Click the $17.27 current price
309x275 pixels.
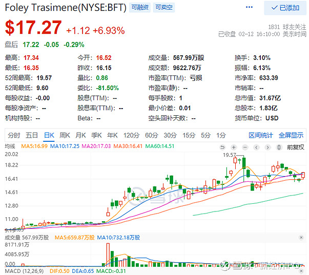(33, 28)
